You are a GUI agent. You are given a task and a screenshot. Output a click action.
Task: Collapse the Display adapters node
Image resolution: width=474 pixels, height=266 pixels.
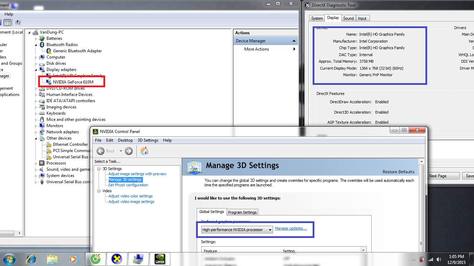(x=36, y=70)
